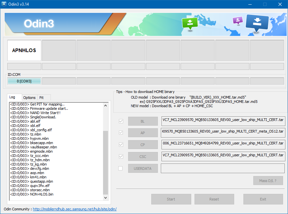The width and height of the screenshot is (288, 214).
Task: Select log line 'storsec.mbn'
Action: [30, 190]
